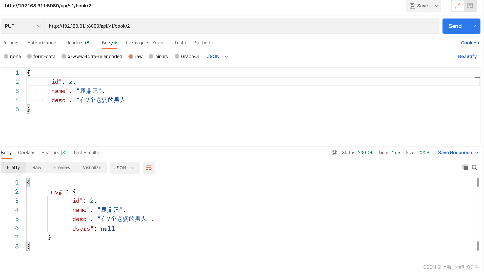Toggle word wrap in response viewer
Viewport: 484px width, 272px height.
149,168
